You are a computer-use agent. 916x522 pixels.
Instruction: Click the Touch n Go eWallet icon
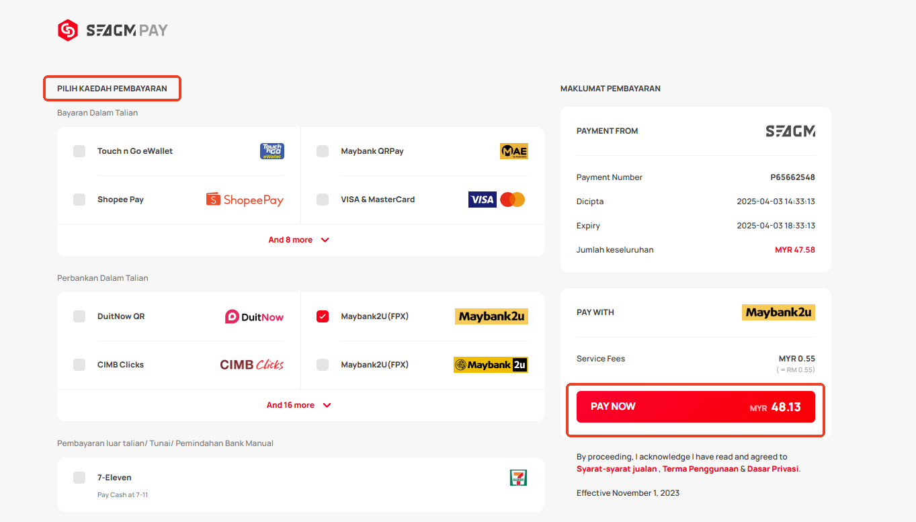pos(272,151)
